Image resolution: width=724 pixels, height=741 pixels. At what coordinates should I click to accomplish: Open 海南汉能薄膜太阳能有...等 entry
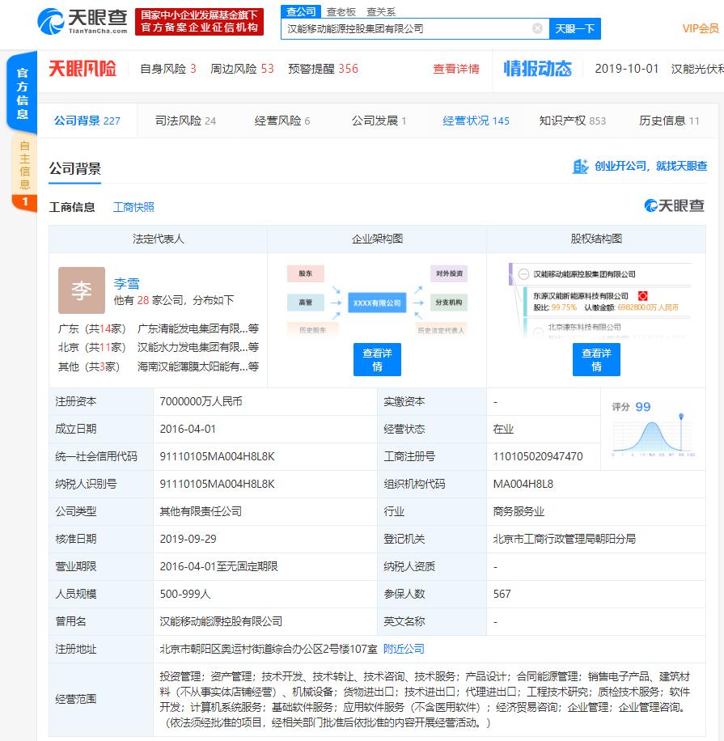[198, 366]
